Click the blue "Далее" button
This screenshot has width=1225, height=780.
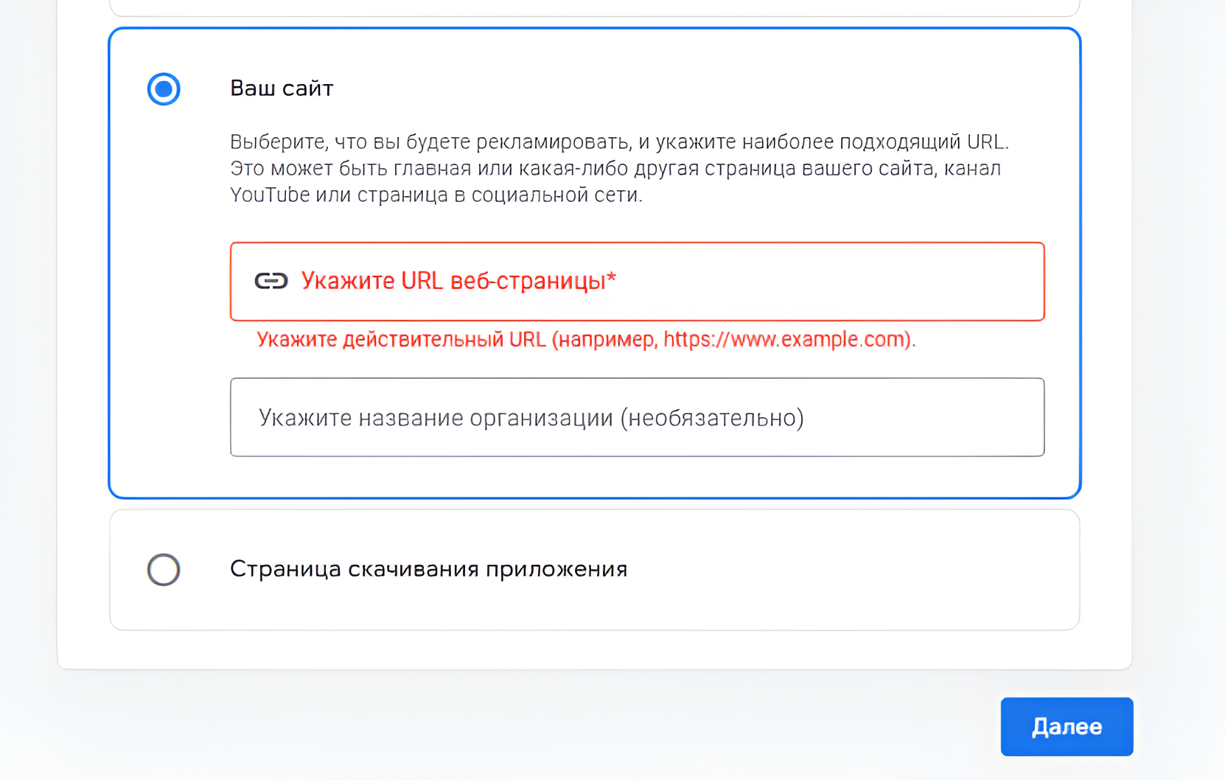[1067, 727]
